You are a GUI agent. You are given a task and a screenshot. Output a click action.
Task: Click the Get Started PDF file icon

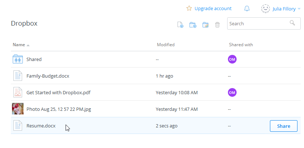(x=18, y=92)
